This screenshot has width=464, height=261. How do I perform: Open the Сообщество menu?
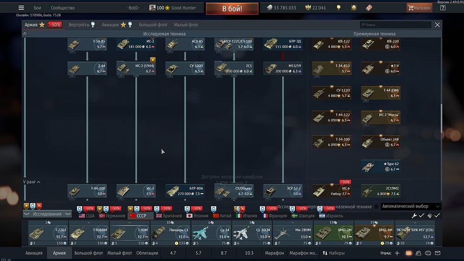[x=63, y=8]
